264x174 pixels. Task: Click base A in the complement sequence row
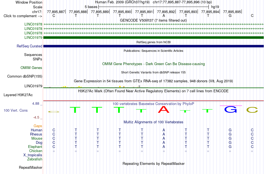pyautogui.click(x=164, y=16)
